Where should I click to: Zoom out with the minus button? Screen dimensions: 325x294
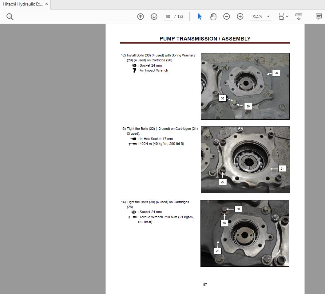tap(227, 17)
